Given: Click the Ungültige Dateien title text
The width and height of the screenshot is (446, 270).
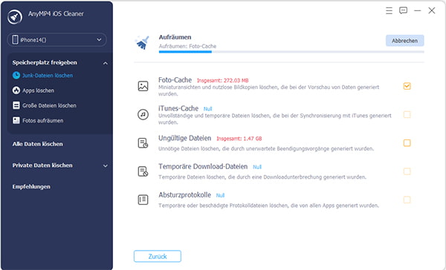Looking at the screenshot, I should [x=185, y=138].
